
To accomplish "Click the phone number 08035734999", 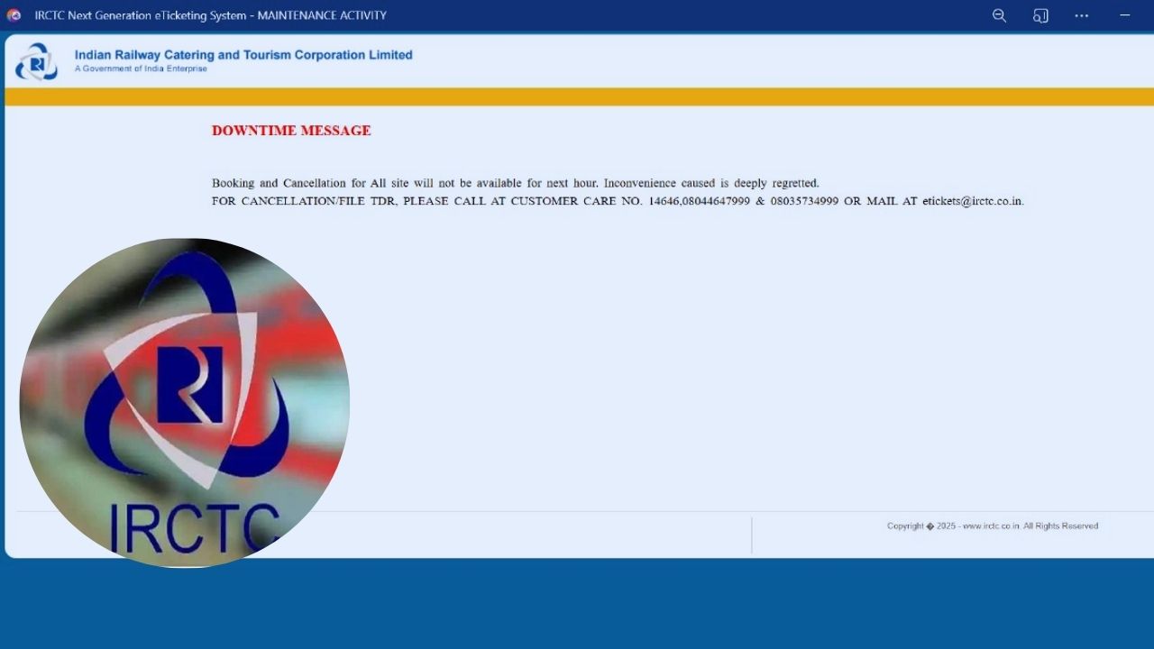I will pos(804,201).
